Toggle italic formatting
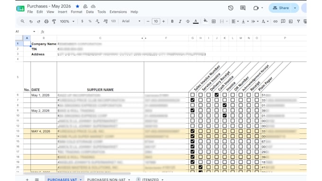 pyautogui.click(x=180, y=21)
